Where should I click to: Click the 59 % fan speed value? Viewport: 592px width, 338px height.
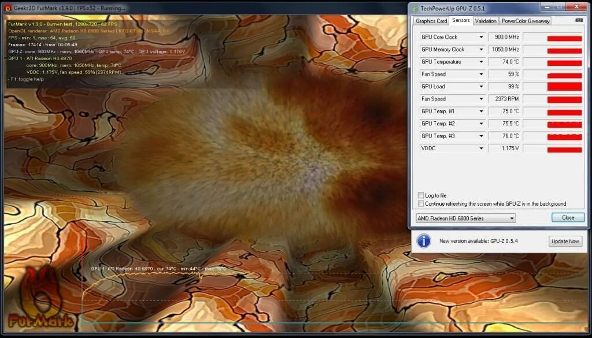tap(505, 75)
